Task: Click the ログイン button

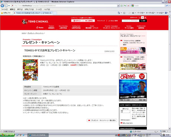Action: 77,21
